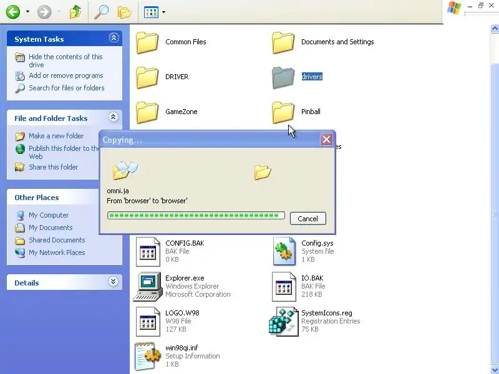
Task: Select the CONFIG.BAK file icon
Action: point(148,252)
